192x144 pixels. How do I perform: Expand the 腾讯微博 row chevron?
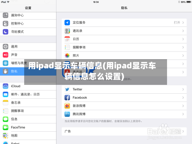183,114
